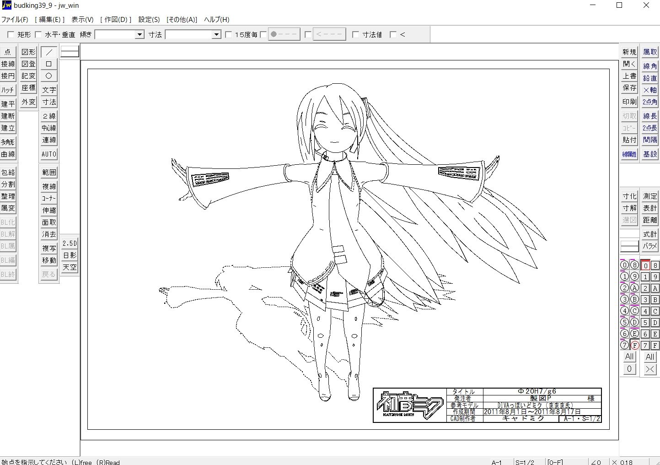This screenshot has width=660, height=465.
Task: Click the A-1 paper size in status bar
Action: click(497, 462)
